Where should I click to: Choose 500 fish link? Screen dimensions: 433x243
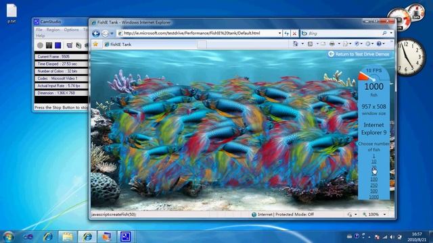(x=373, y=191)
